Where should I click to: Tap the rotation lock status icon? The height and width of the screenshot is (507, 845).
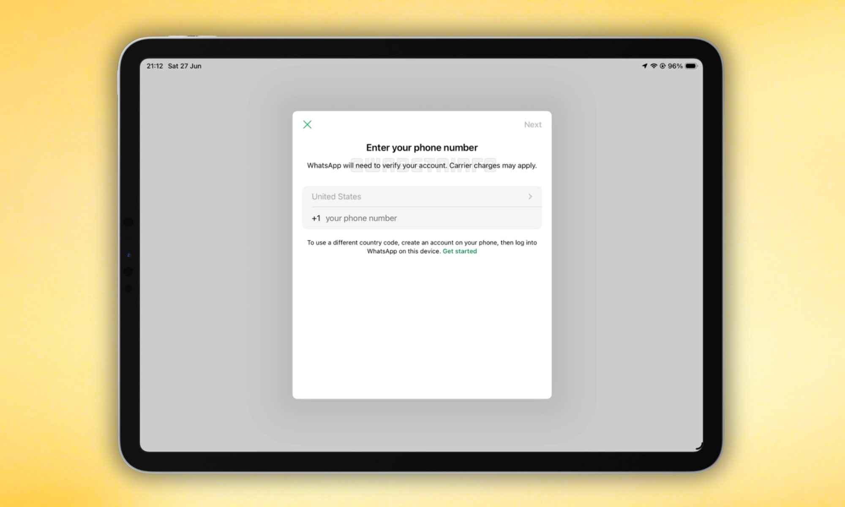[x=662, y=66]
